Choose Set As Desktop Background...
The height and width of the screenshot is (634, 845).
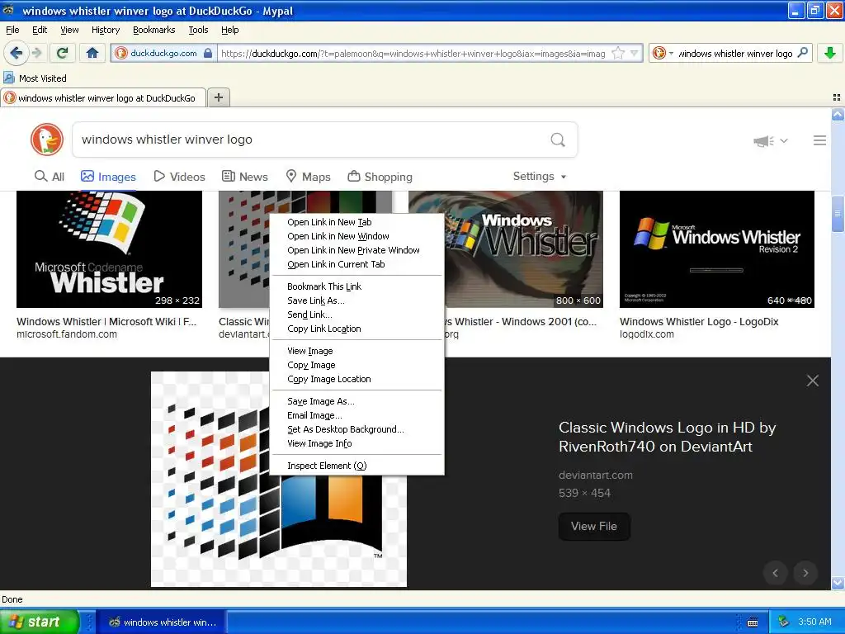pyautogui.click(x=356, y=429)
